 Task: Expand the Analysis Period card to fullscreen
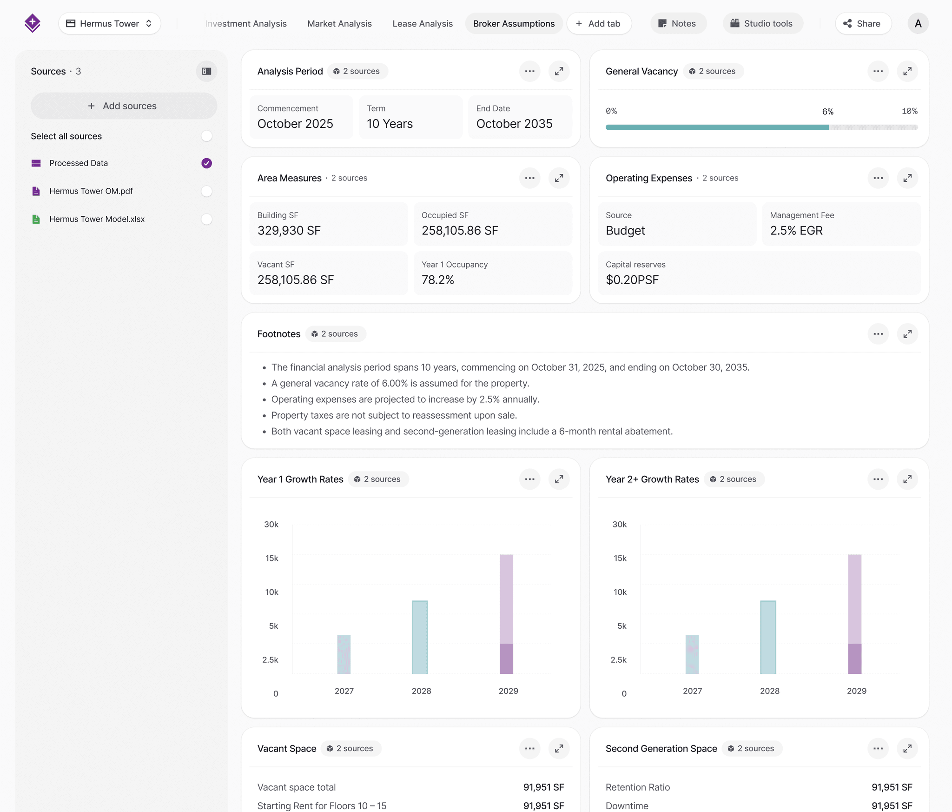(x=559, y=71)
